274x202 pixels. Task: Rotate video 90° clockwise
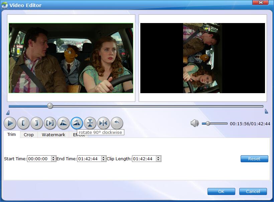point(77,123)
